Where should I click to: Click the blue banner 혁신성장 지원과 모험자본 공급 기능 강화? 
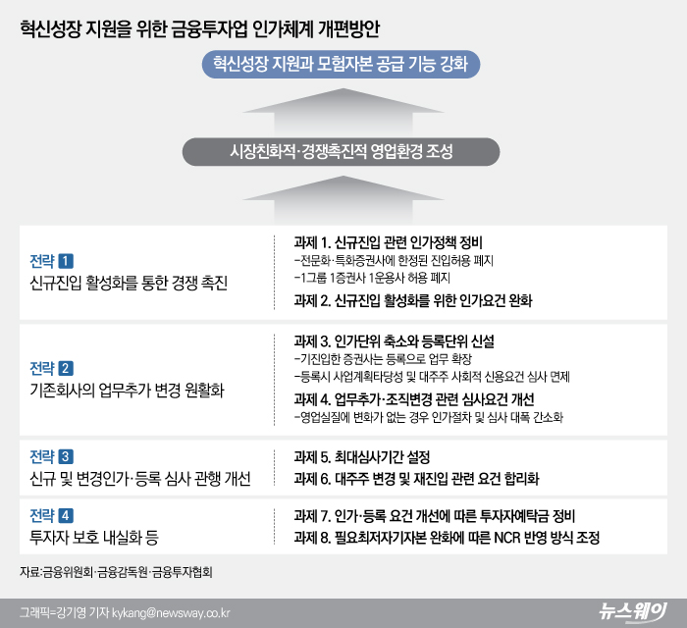tap(341, 65)
